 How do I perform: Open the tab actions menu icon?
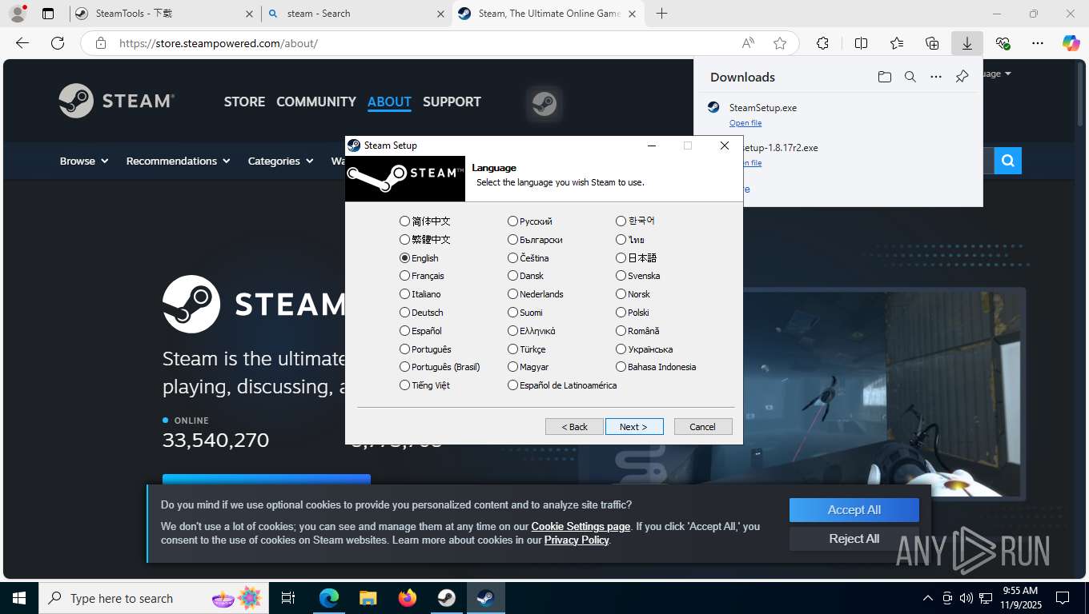48,14
